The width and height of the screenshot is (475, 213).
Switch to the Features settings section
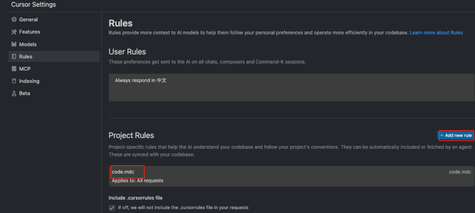pyautogui.click(x=29, y=32)
